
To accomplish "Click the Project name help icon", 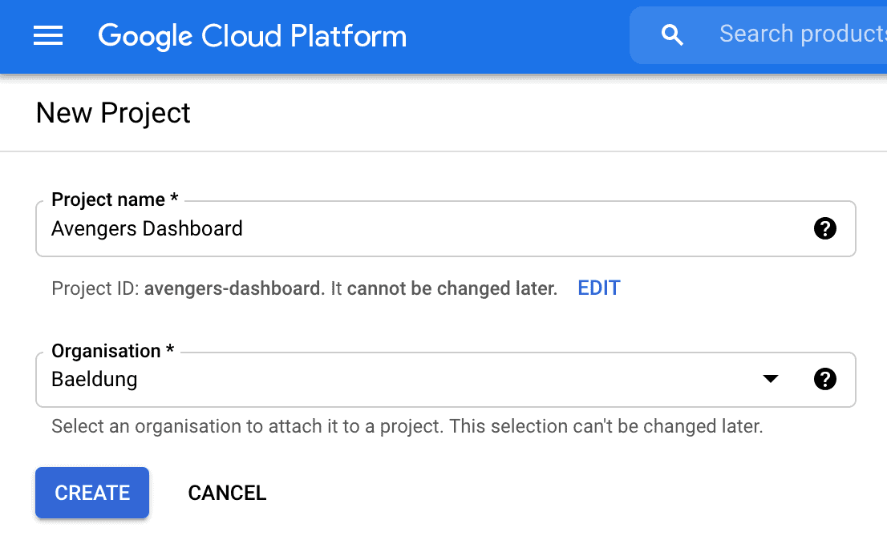I will click(x=824, y=228).
